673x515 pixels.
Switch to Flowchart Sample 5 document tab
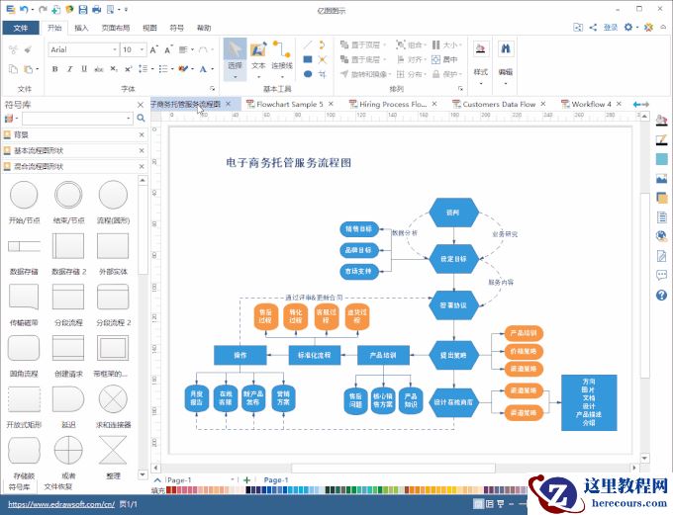tap(290, 104)
